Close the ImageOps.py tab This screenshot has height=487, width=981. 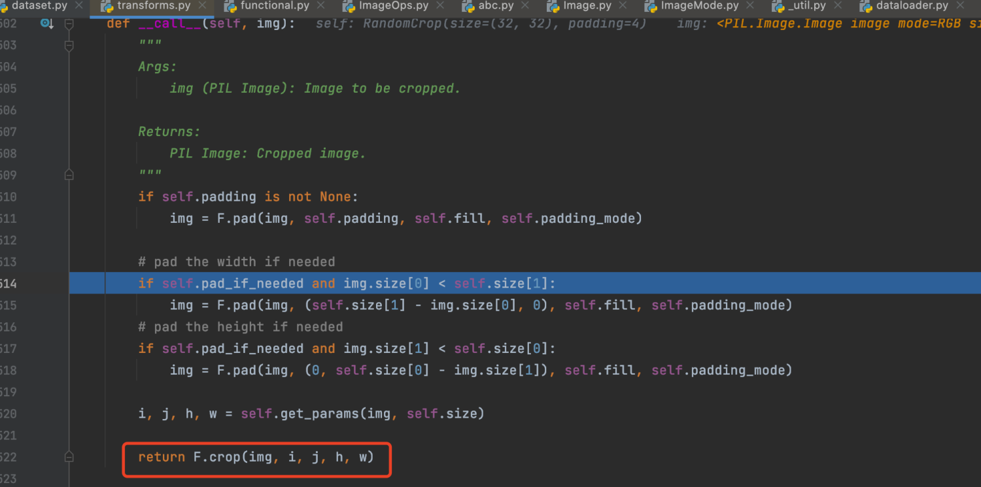coord(441,6)
